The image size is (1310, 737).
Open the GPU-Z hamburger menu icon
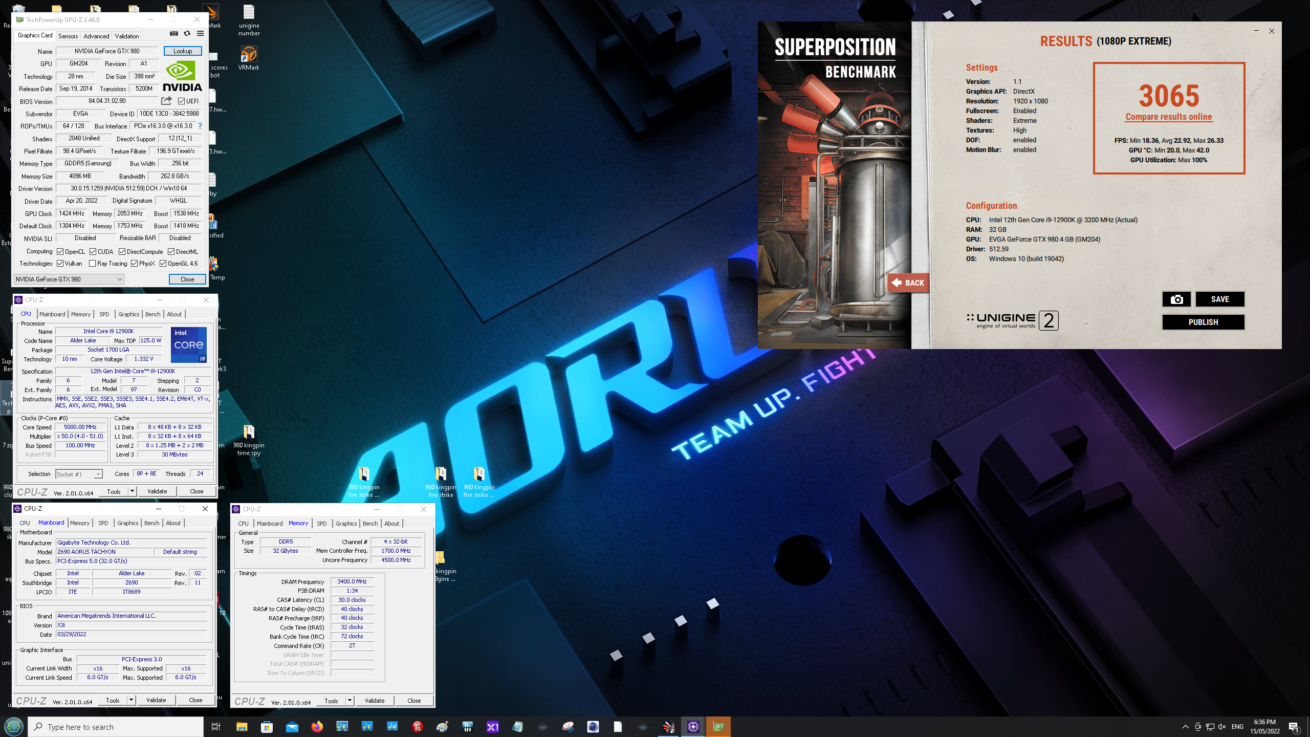click(200, 34)
